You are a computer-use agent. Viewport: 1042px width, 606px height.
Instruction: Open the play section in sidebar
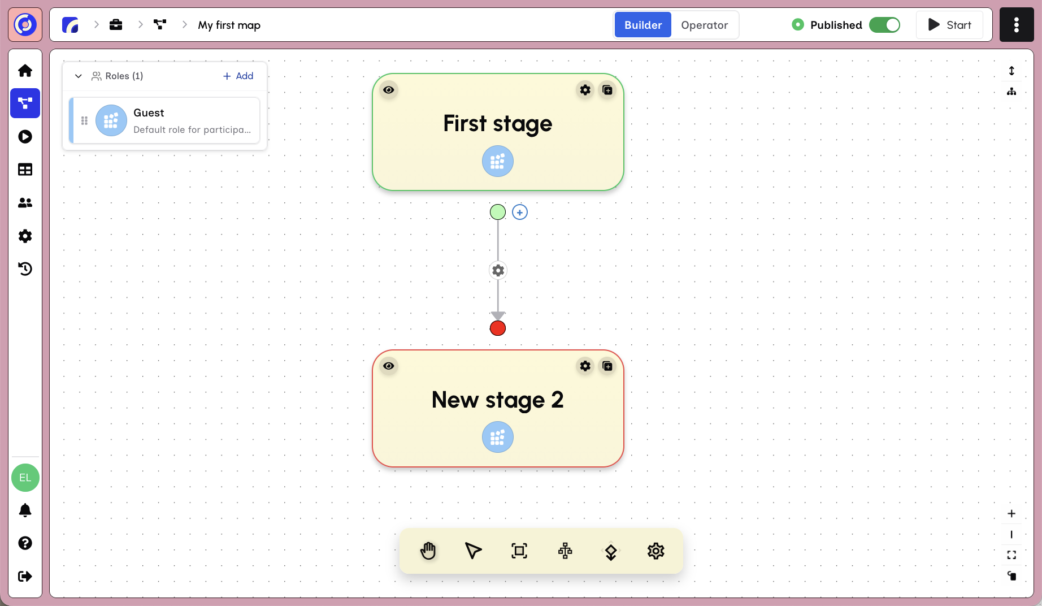click(25, 136)
